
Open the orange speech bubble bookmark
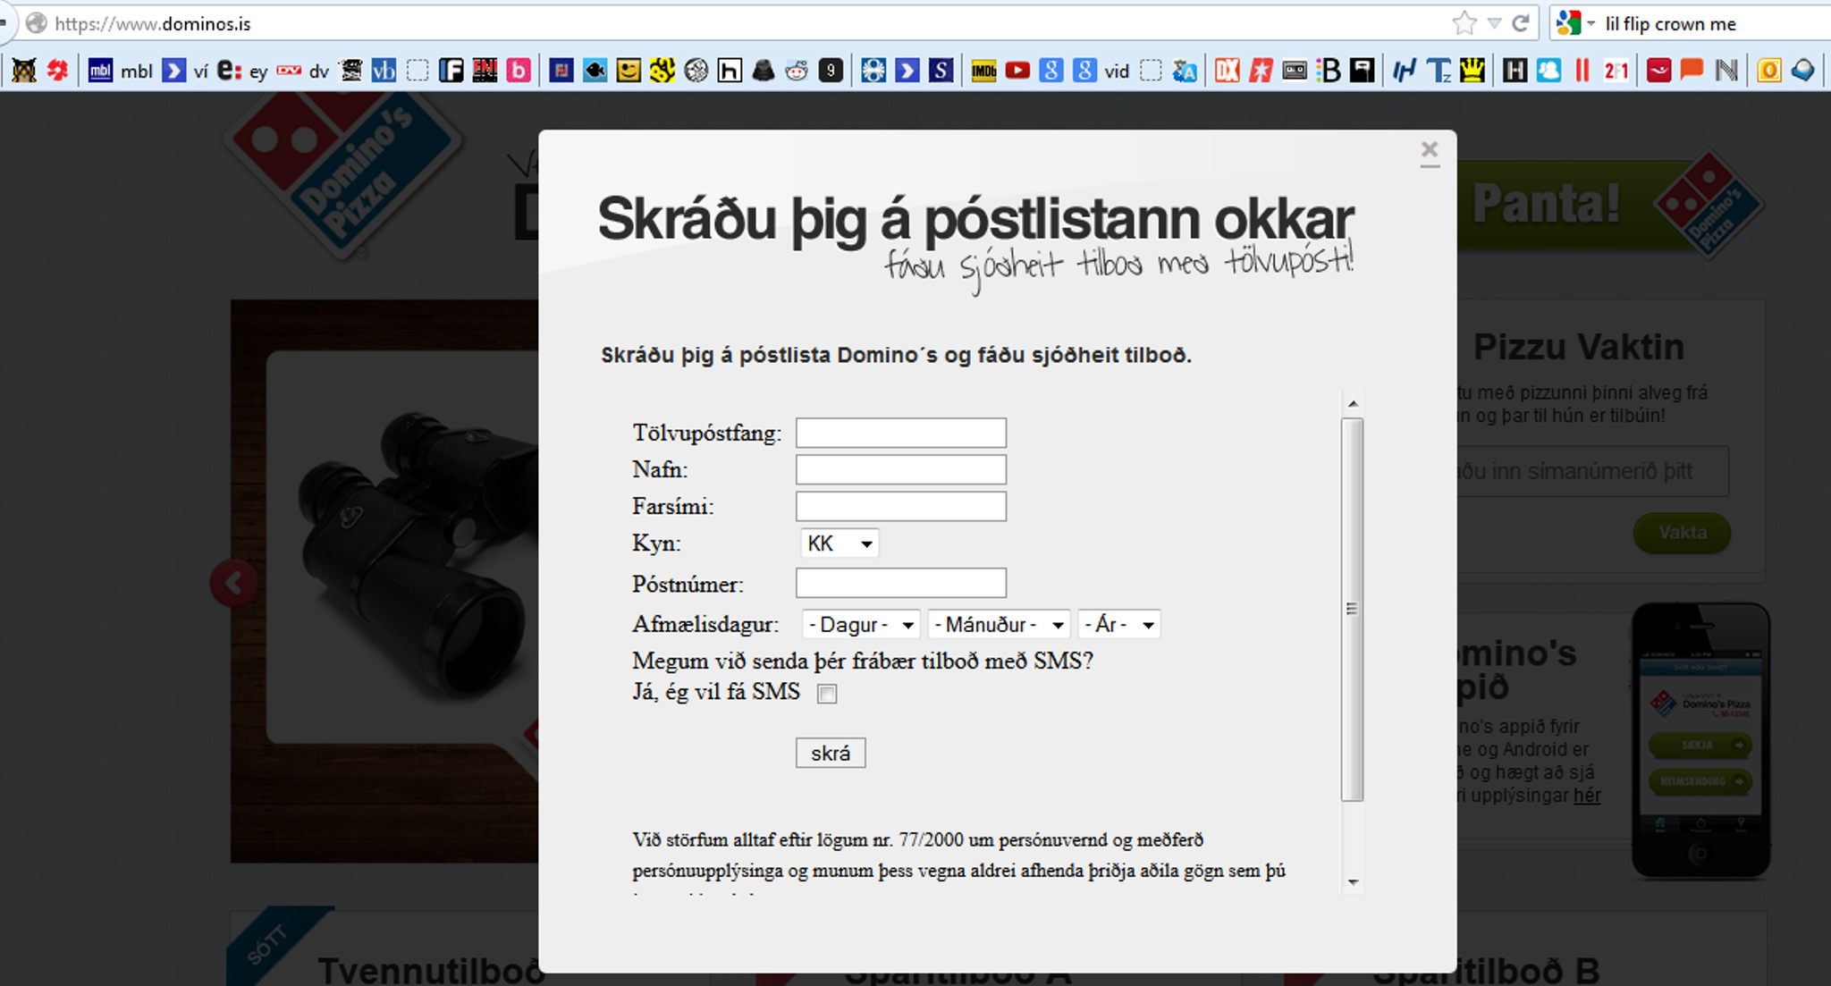tap(1692, 71)
